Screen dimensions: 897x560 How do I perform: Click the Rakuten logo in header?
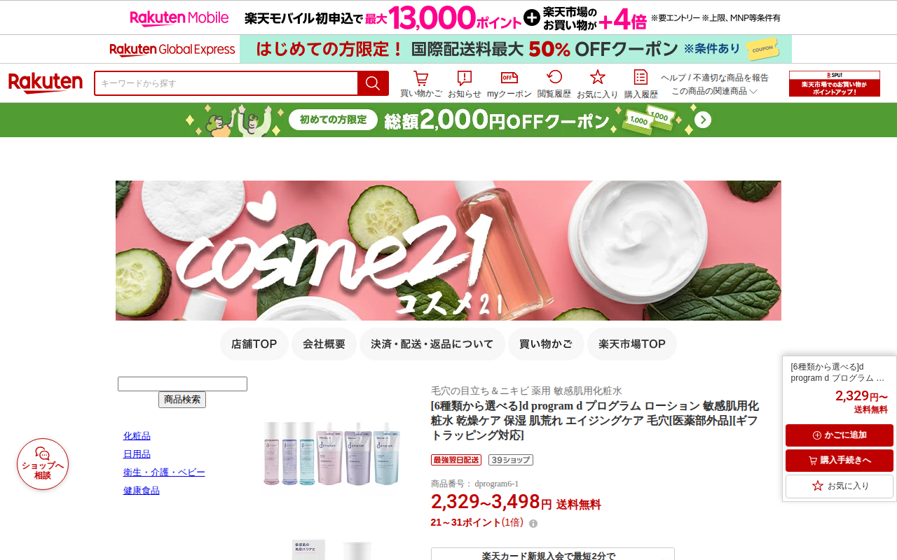[x=46, y=83]
